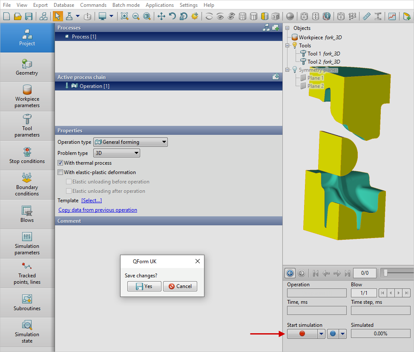Collapse the Objects tree node
This screenshot has width=414, height=352.
click(x=287, y=28)
